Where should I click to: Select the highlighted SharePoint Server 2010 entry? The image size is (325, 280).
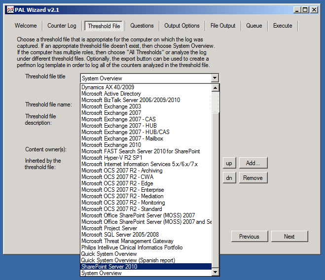(146, 267)
